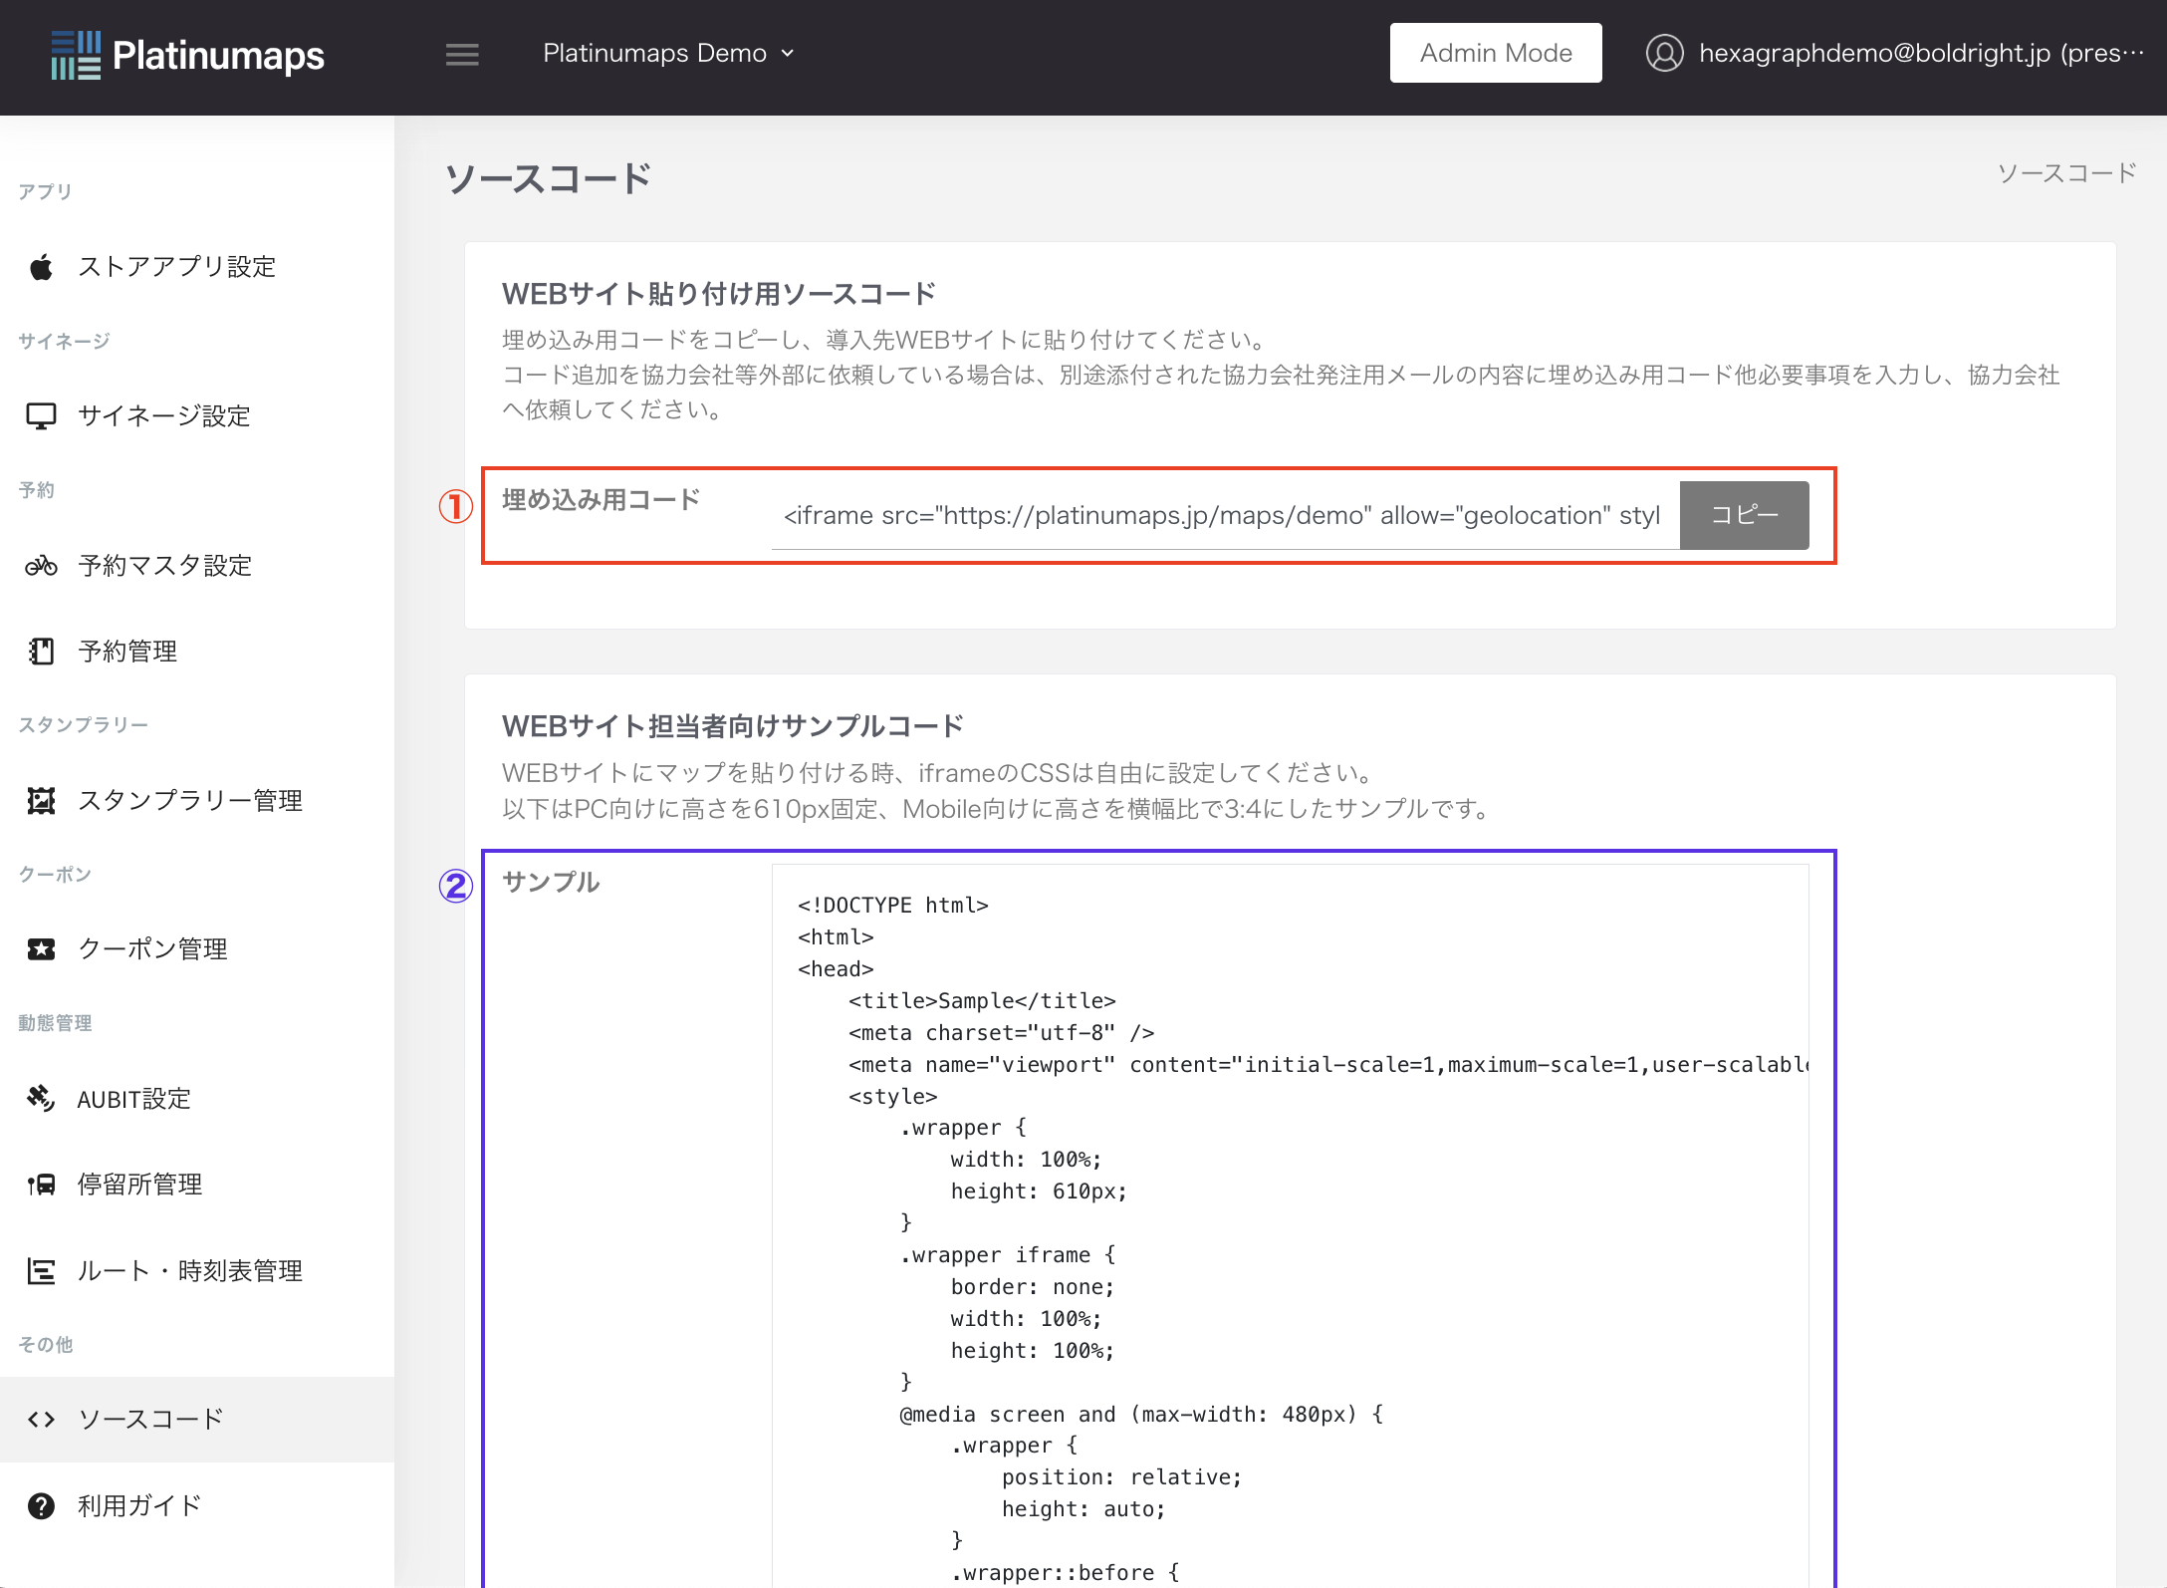Click the monitor icon beside サイネージ設定
This screenshot has height=1588, width=2167.
click(x=41, y=416)
